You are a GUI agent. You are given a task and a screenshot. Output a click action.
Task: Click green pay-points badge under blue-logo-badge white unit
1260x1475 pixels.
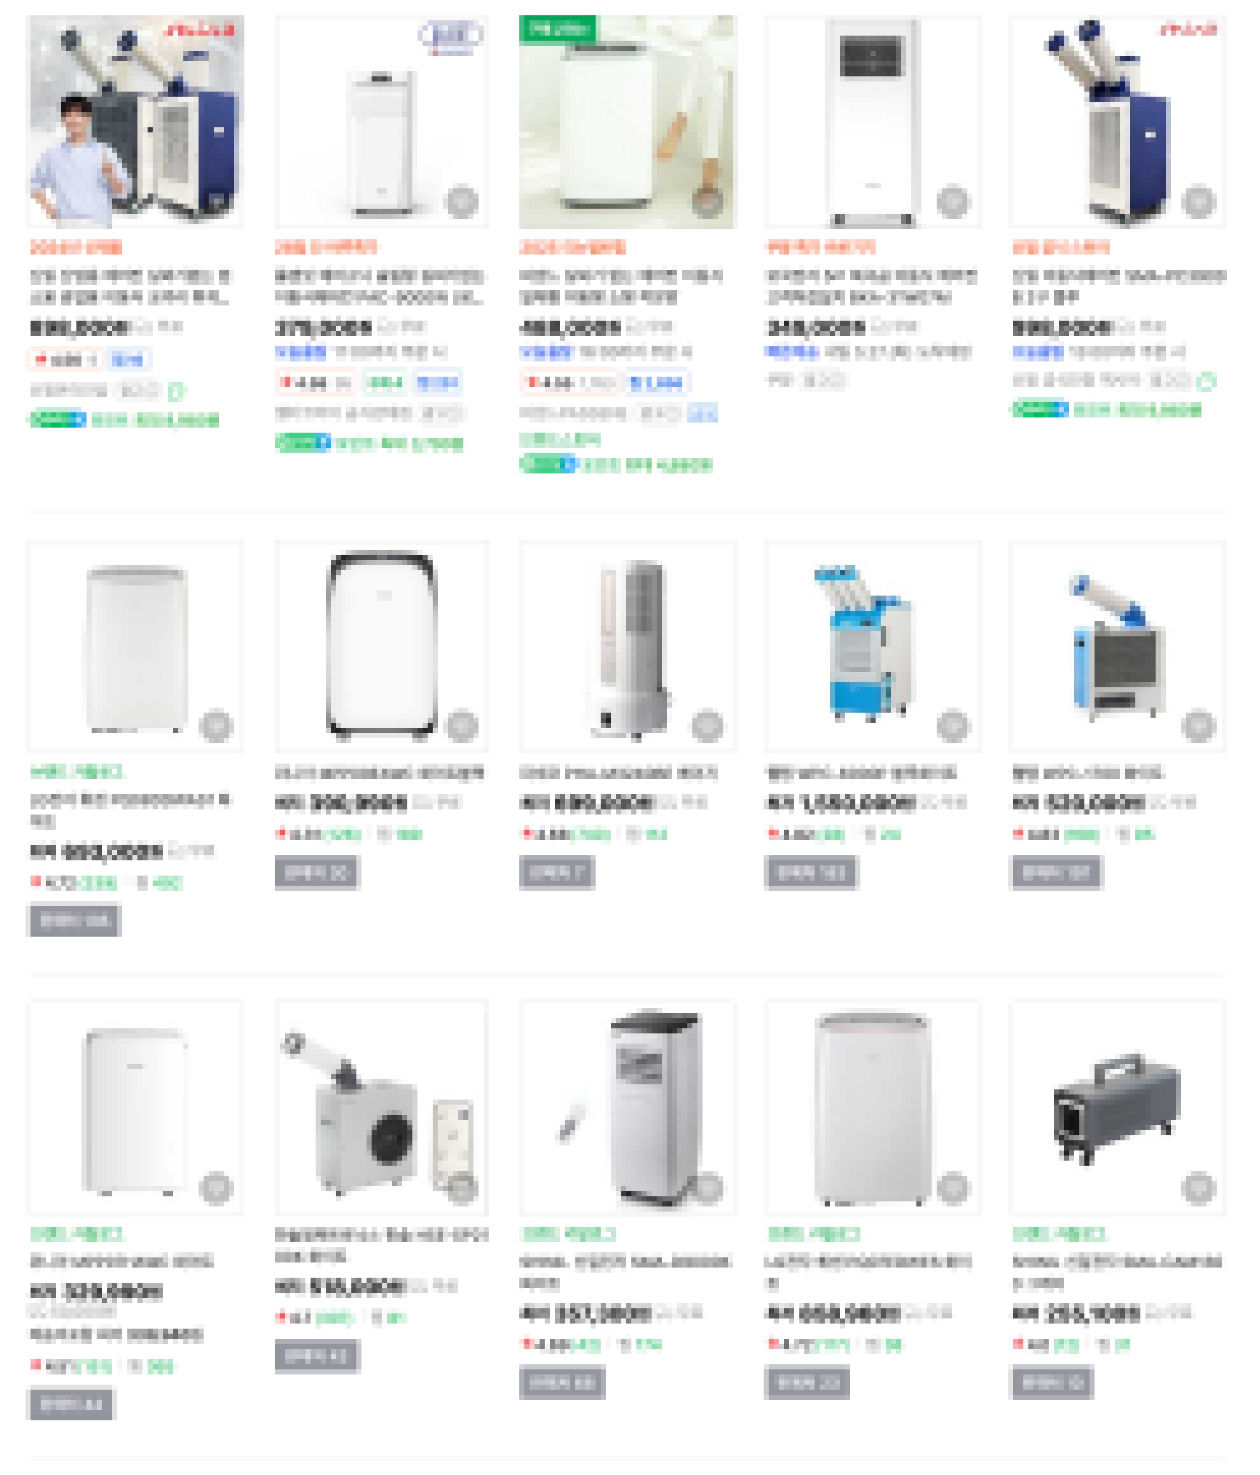302,444
